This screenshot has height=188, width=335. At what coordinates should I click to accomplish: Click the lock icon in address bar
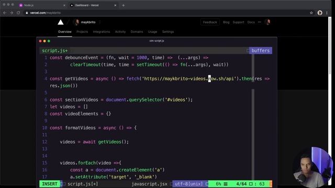pyautogui.click(x=27, y=13)
